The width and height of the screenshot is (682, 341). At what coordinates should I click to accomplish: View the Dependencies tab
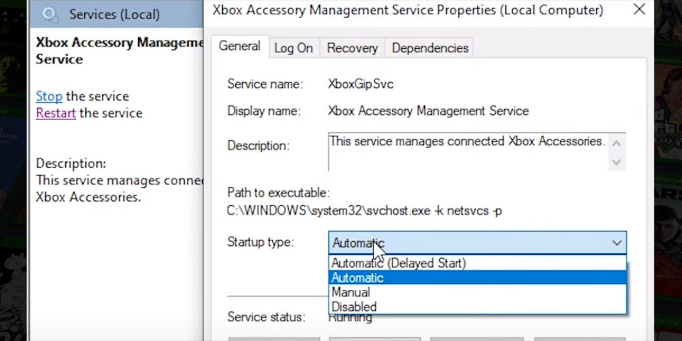(x=429, y=48)
